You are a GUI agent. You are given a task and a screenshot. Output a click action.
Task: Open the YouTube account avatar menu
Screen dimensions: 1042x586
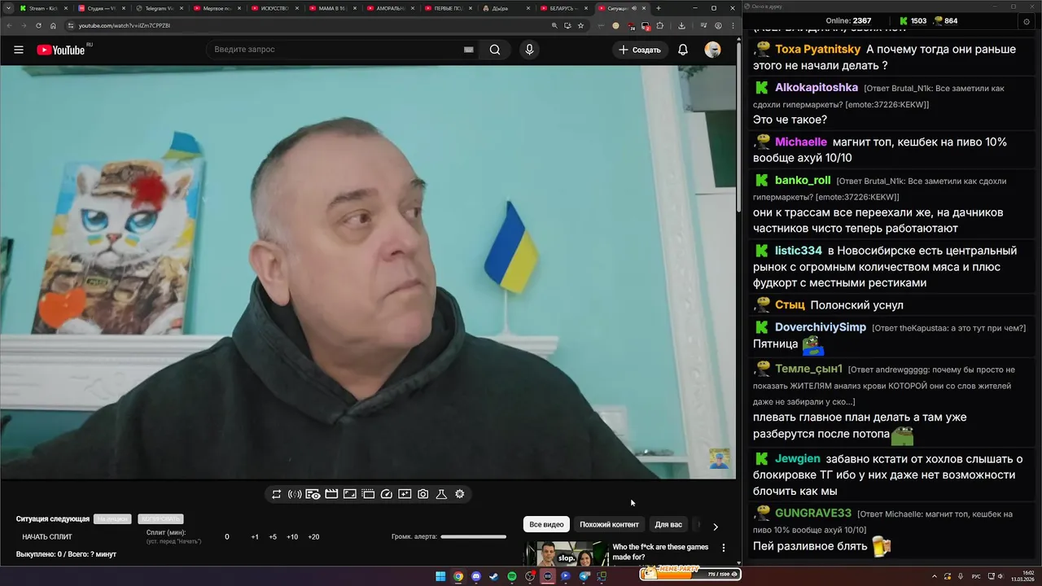coord(712,50)
